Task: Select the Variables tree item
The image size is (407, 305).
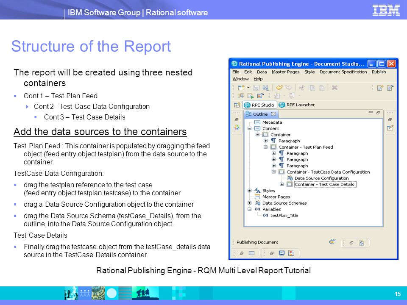Action: pyautogui.click(x=271, y=209)
